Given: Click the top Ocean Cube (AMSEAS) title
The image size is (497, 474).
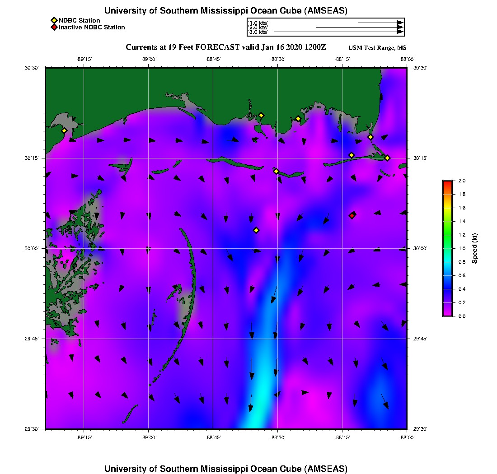Looking at the screenshot, I should (225, 11).
